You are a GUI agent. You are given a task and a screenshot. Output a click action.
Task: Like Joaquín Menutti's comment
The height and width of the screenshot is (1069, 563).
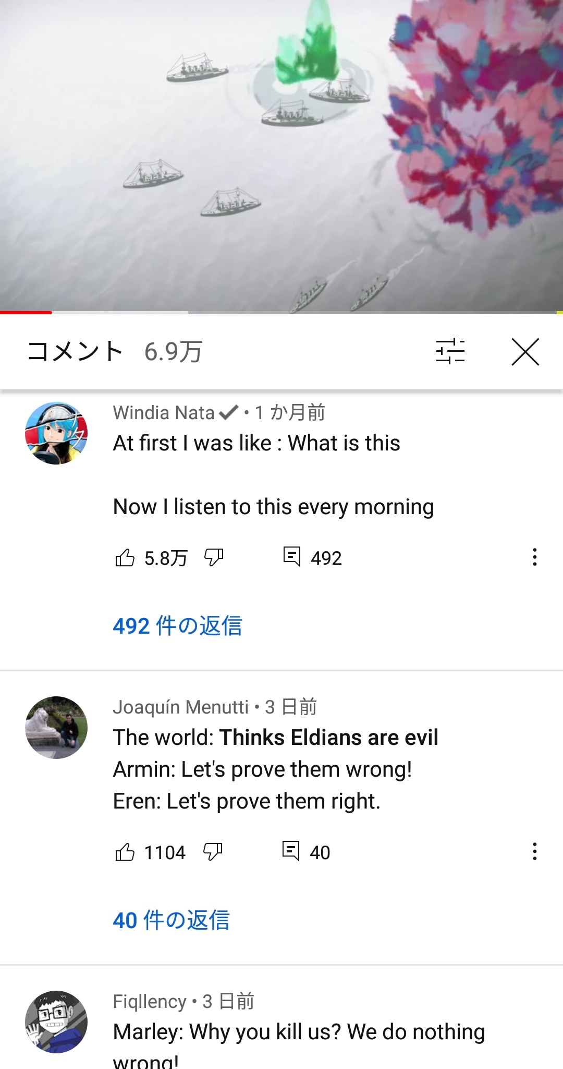(x=125, y=852)
